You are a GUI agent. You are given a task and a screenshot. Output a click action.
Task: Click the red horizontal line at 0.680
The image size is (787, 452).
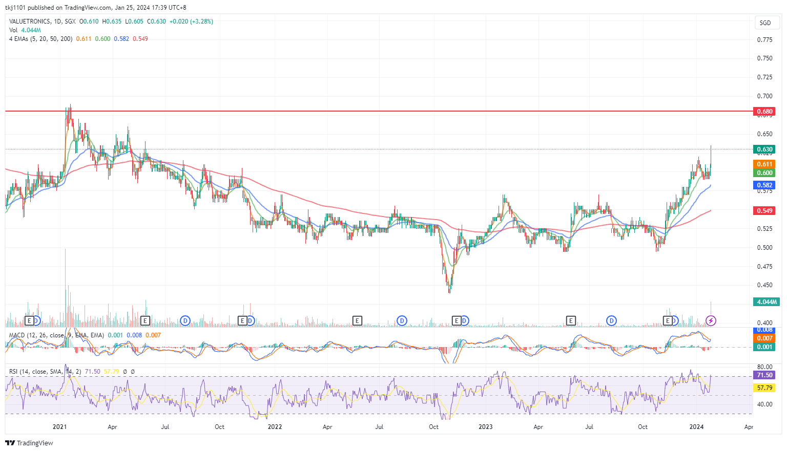[379, 111]
